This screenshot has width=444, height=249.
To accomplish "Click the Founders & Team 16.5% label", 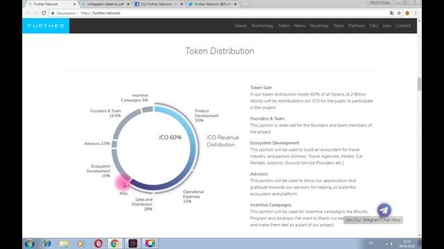I will (x=105, y=113).
